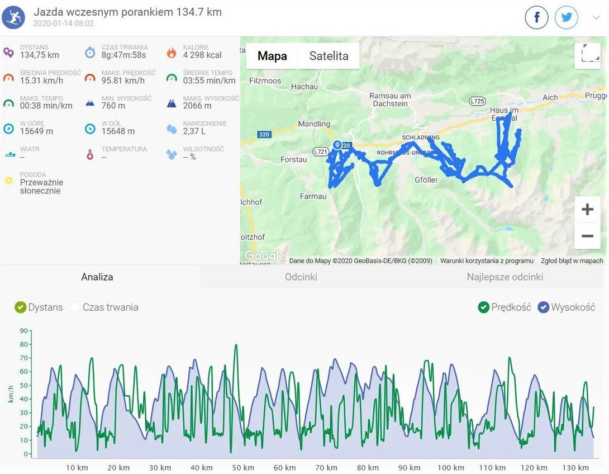Share workout on Twitter
The width and height of the screenshot is (609, 474).
(567, 17)
